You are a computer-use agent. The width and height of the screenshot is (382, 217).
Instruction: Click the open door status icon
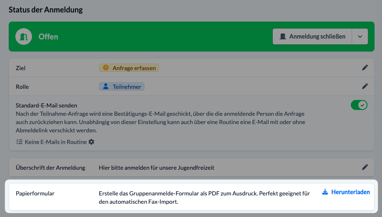click(24, 37)
